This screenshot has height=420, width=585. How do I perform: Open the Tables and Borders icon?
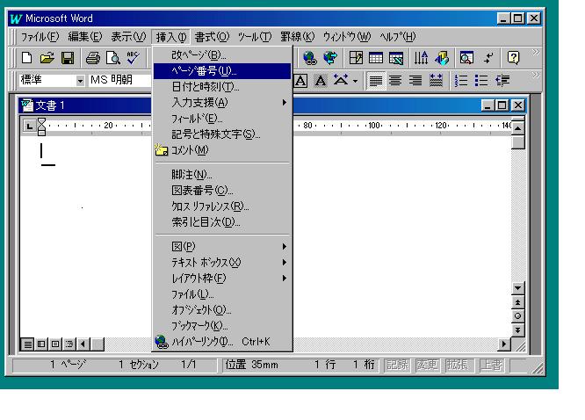point(356,58)
